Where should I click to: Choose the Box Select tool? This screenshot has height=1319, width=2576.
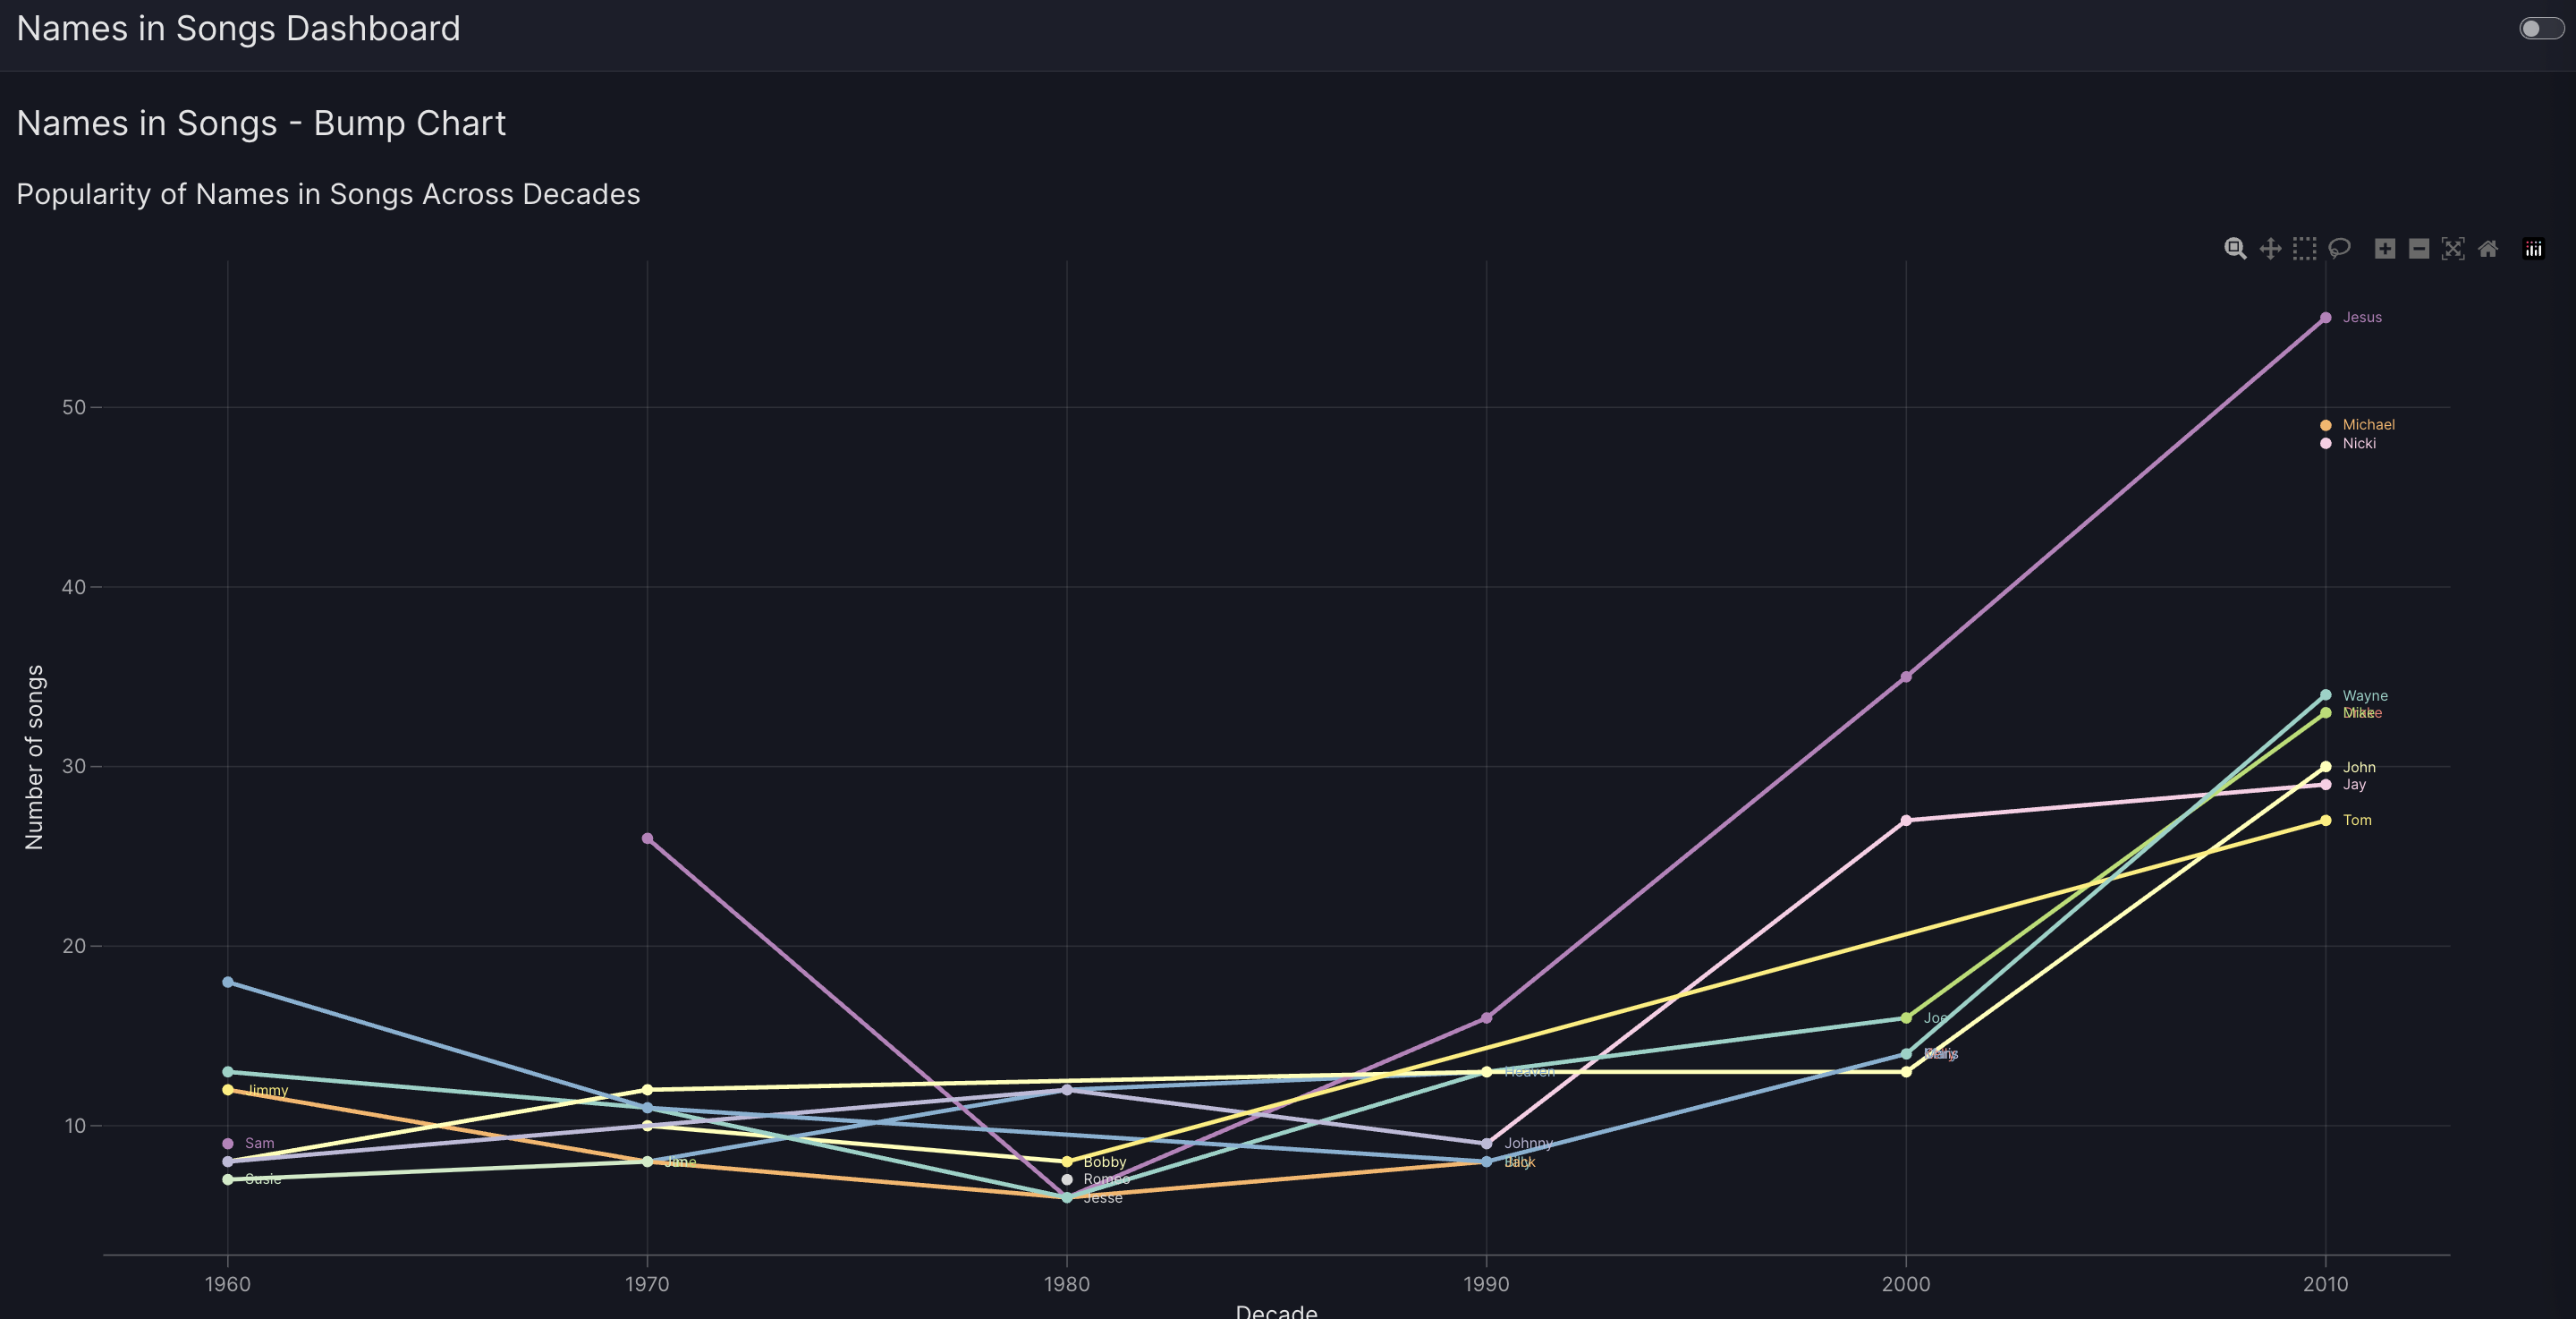tap(2304, 248)
